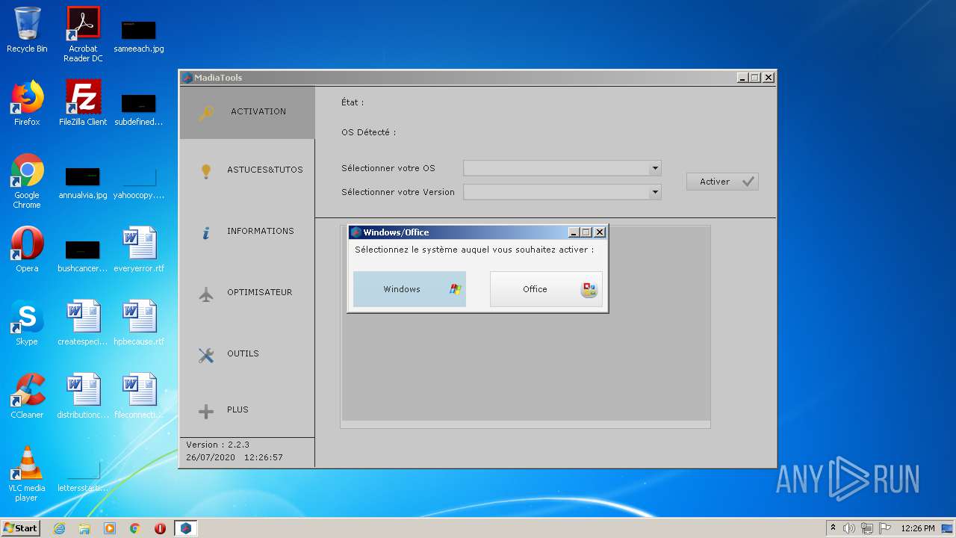Screen dimensions: 956x538
Task: Select the Google Chrome desktop shortcut
Action: pos(27,181)
